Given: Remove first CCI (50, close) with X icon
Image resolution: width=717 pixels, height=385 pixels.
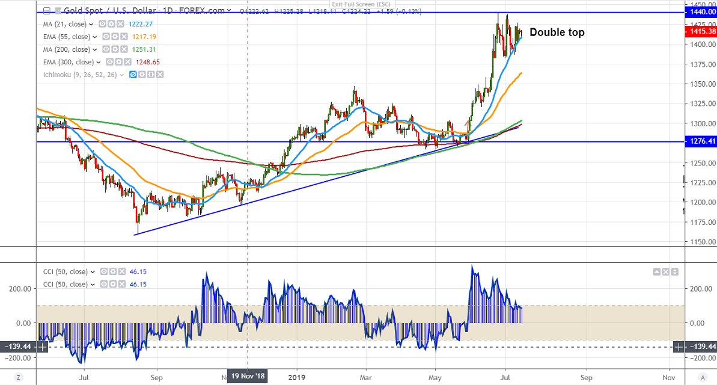Looking at the screenshot, I should pyautogui.click(x=121, y=272).
